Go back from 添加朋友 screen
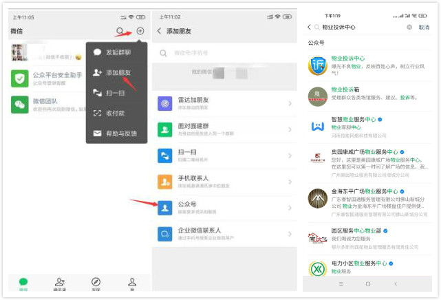441x300 pixels. click(x=159, y=31)
